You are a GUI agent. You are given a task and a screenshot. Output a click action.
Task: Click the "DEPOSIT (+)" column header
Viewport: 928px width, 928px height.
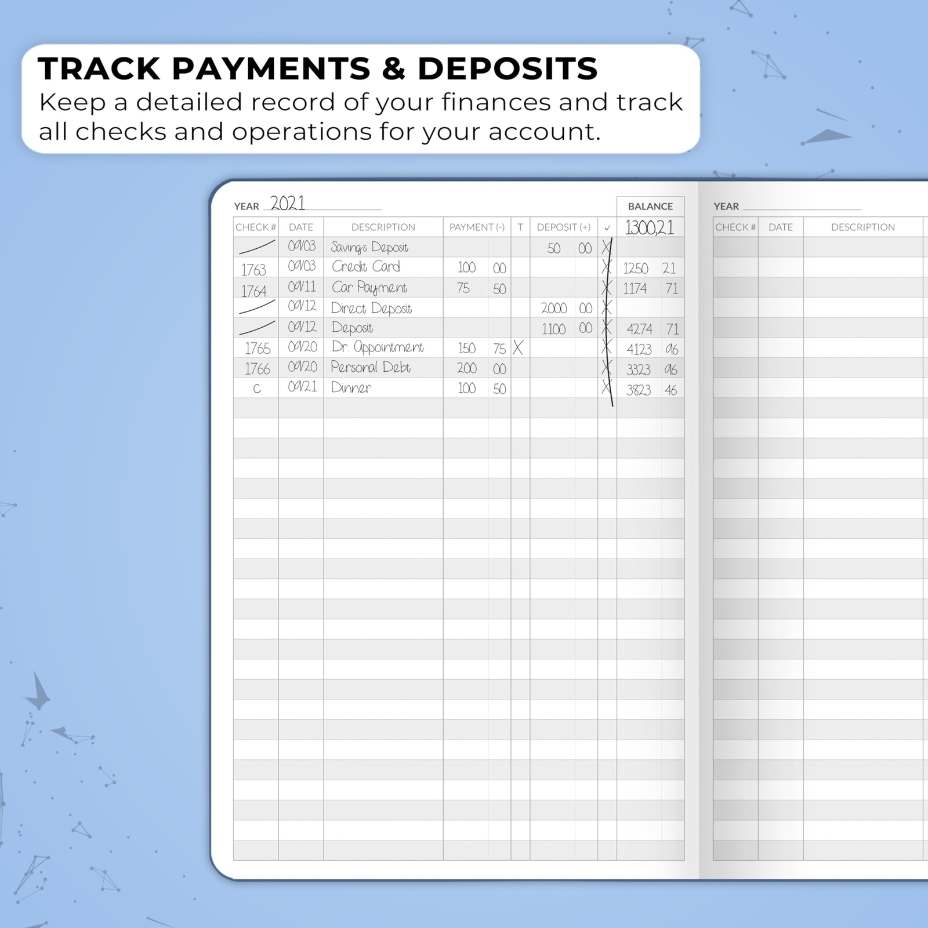pyautogui.click(x=564, y=227)
